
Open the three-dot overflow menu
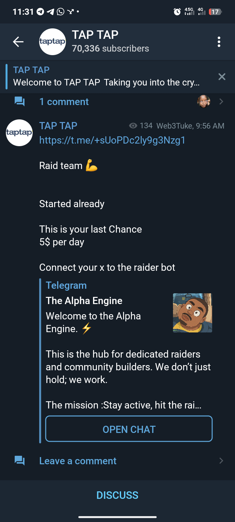pyautogui.click(x=219, y=42)
